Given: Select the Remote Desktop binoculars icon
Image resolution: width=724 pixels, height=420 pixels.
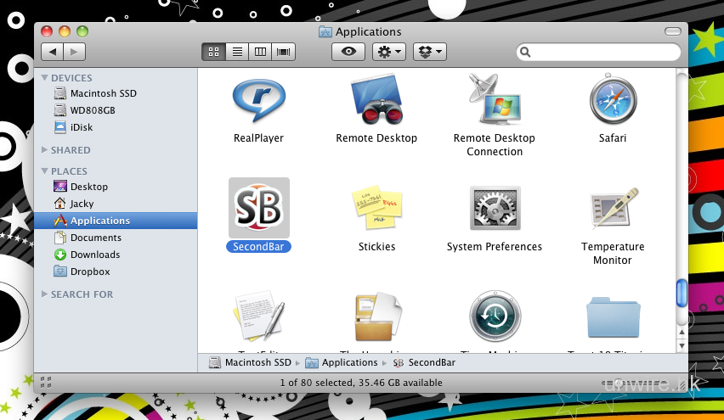Looking at the screenshot, I should tap(376, 102).
